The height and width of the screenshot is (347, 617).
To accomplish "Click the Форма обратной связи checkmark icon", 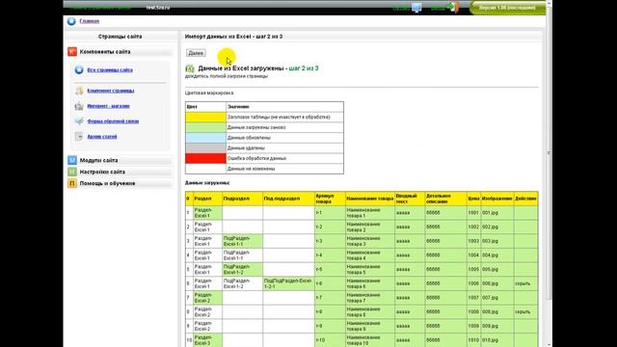I will pos(79,121).
